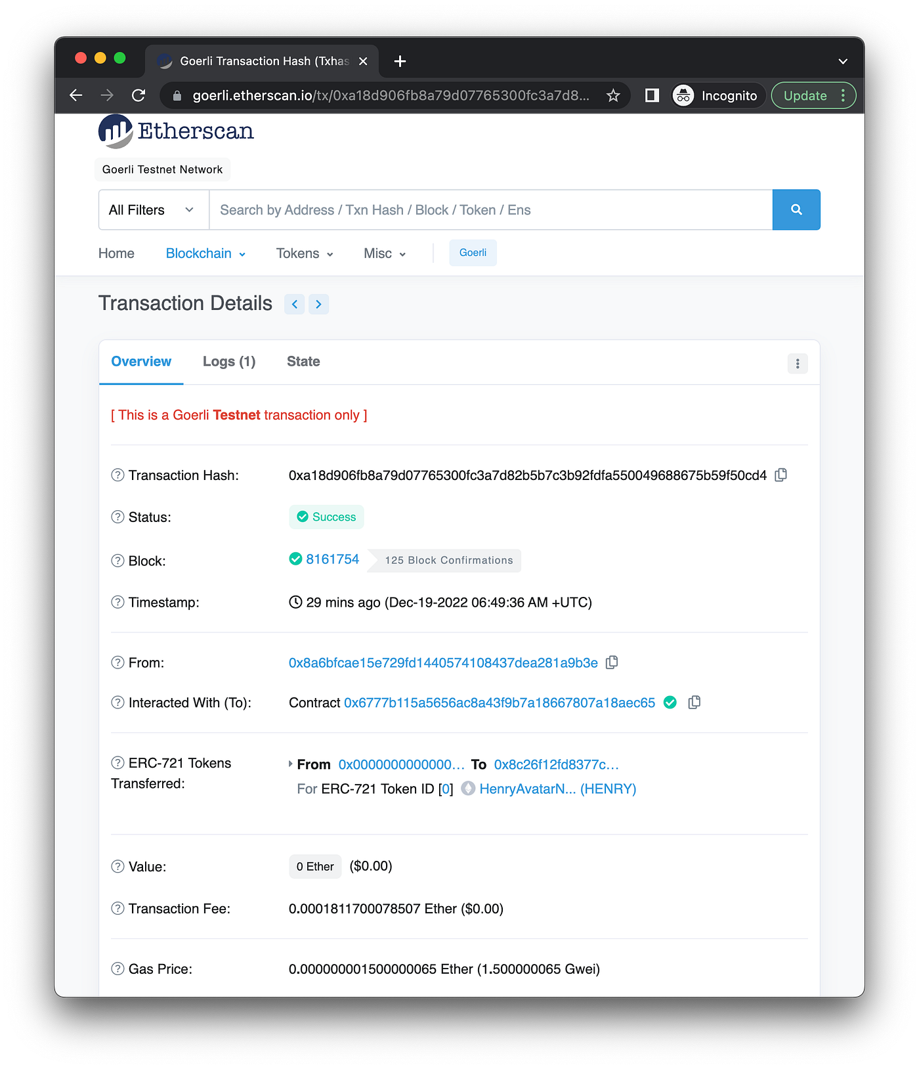Open the HenryAvatarN... (HENRY) token link

[x=558, y=789]
